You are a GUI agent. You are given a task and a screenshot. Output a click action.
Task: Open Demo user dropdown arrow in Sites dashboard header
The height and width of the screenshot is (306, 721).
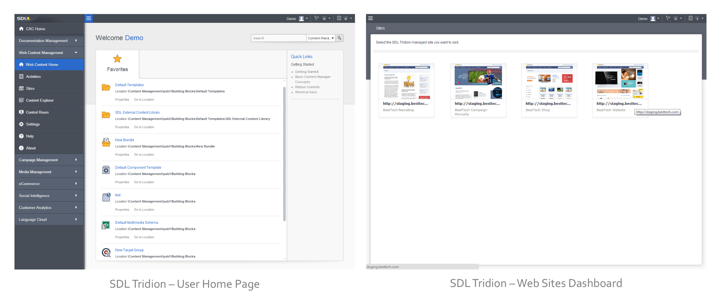pos(658,18)
